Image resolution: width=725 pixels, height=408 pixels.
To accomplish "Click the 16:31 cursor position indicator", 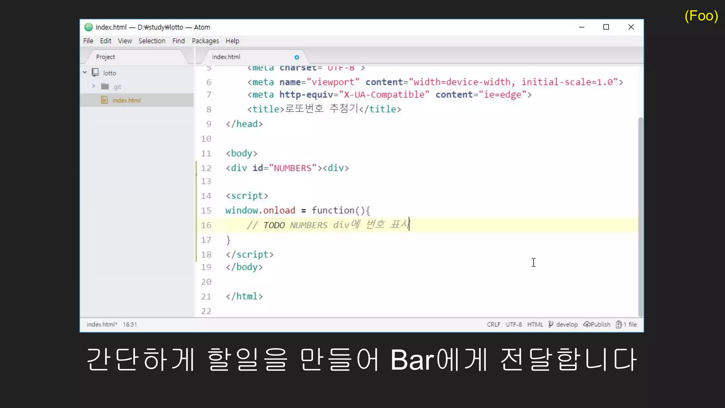I will pyautogui.click(x=130, y=324).
